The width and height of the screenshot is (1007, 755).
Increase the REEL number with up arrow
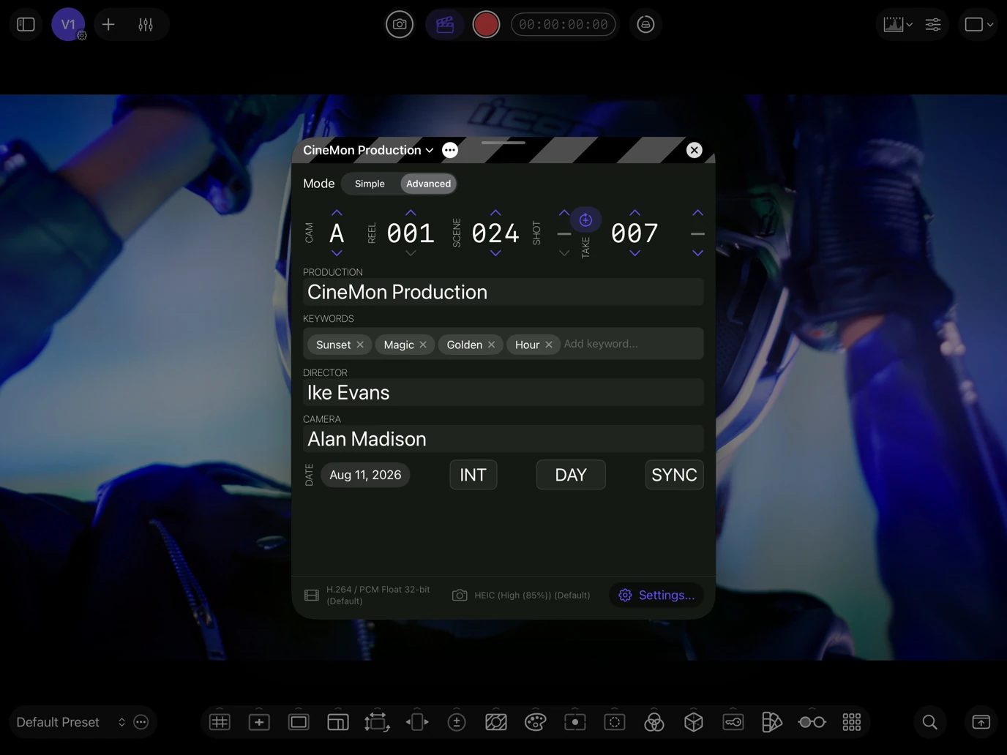[411, 213]
